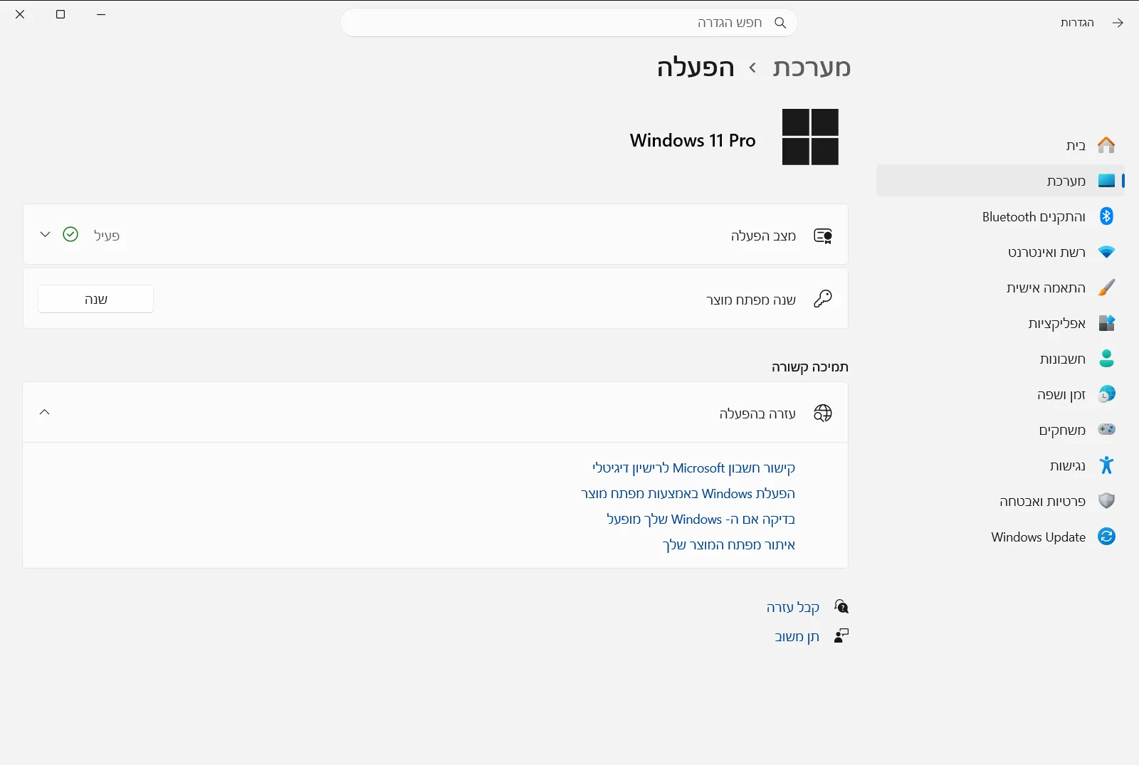
Task: Click the shield icon for פרטיות ואבטחה
Action: [x=1106, y=501]
